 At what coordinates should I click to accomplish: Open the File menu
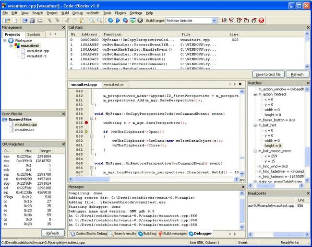pos(5,13)
